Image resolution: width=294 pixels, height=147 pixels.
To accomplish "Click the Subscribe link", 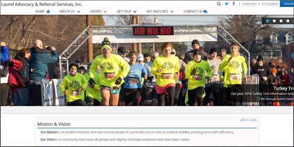I will 249,4.
